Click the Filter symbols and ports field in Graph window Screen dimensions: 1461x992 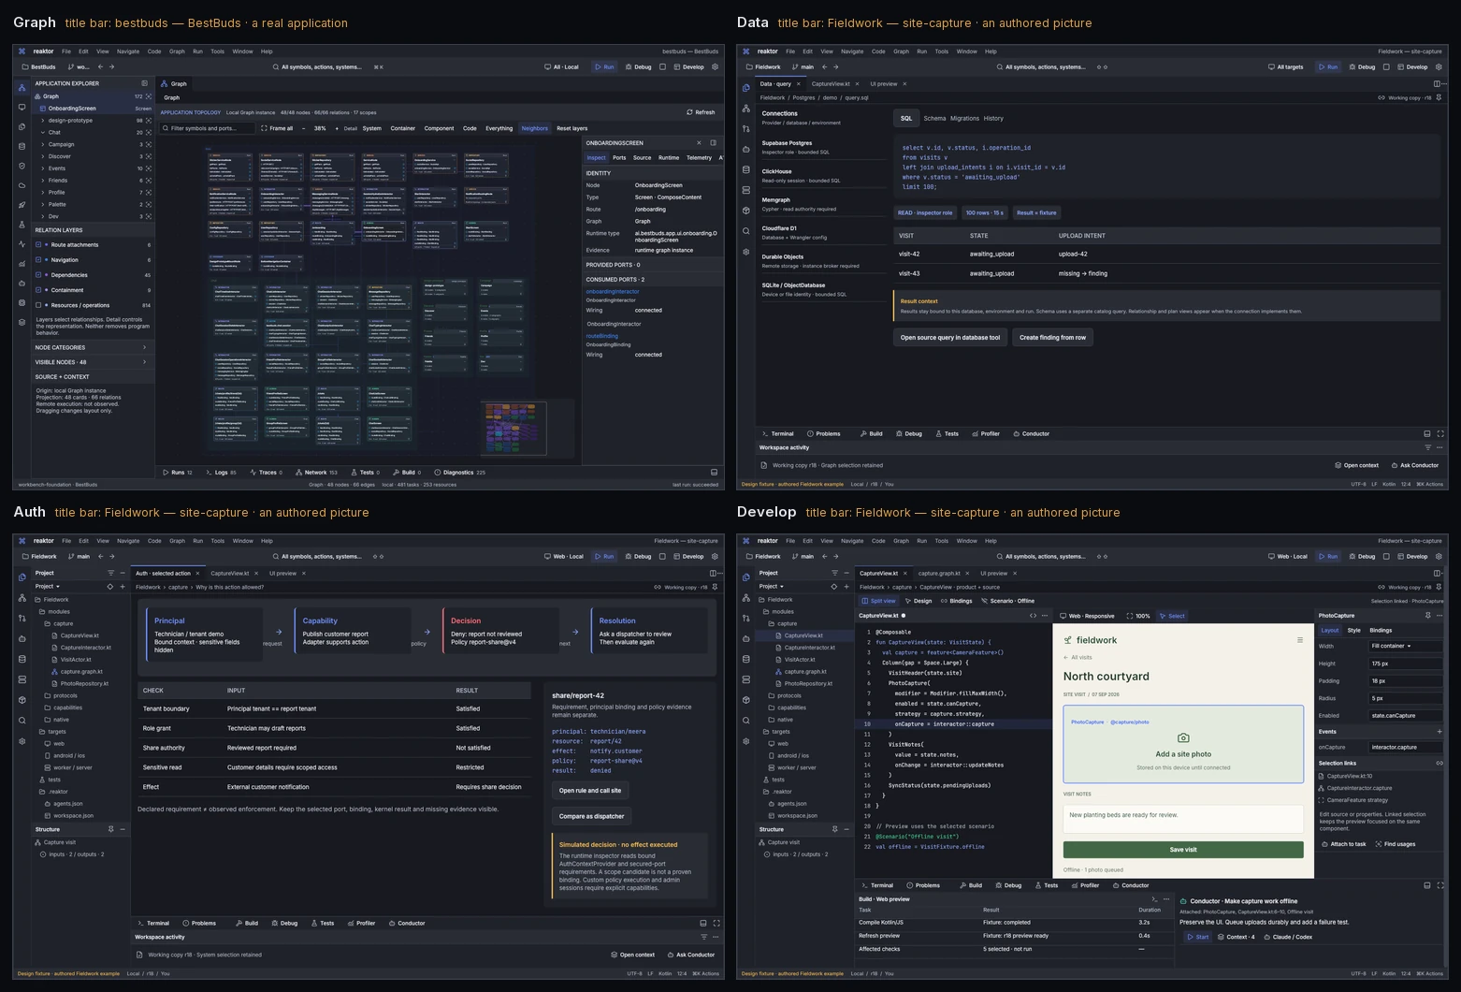coord(208,128)
